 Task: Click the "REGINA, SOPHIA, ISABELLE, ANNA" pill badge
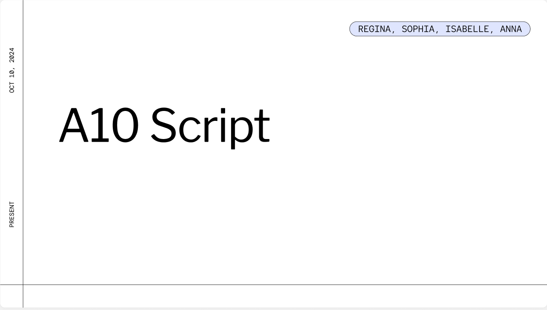point(440,29)
